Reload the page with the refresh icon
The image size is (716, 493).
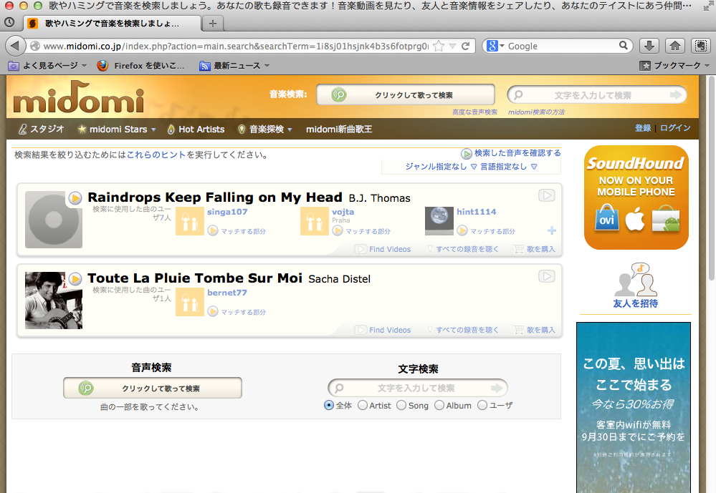tap(466, 46)
